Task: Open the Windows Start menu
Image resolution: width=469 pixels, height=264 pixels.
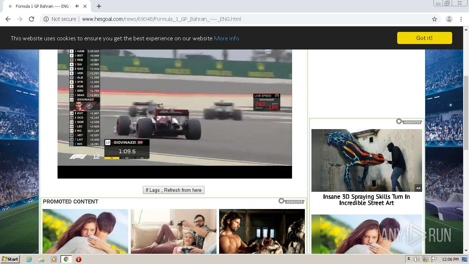Action: click(x=10, y=259)
